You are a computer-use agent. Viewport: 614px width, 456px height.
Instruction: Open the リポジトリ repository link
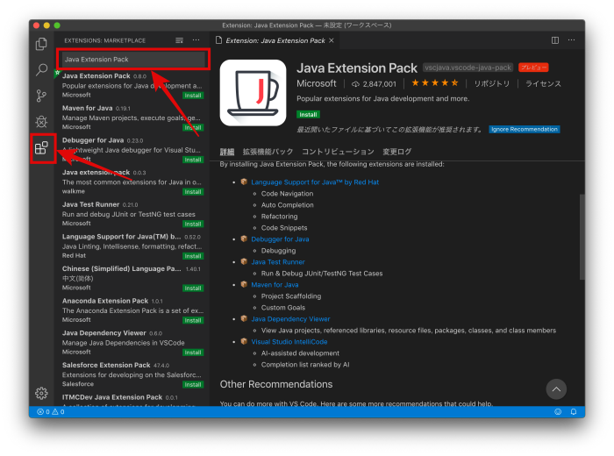point(491,84)
